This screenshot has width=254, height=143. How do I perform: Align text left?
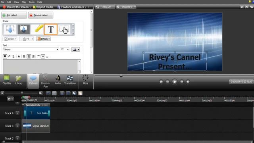point(24,56)
